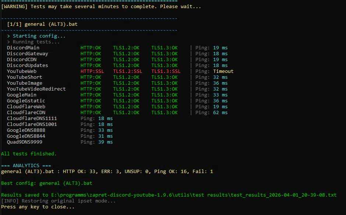
Task: Click the Quad9DNS9999 row label
Action: coord(24,142)
